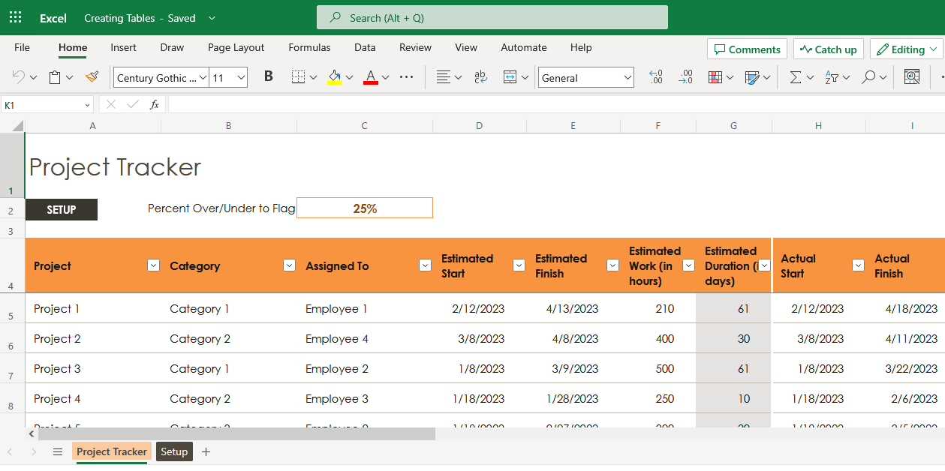
Task: Expand the font color dropdown arrow
Action: pyautogui.click(x=385, y=77)
